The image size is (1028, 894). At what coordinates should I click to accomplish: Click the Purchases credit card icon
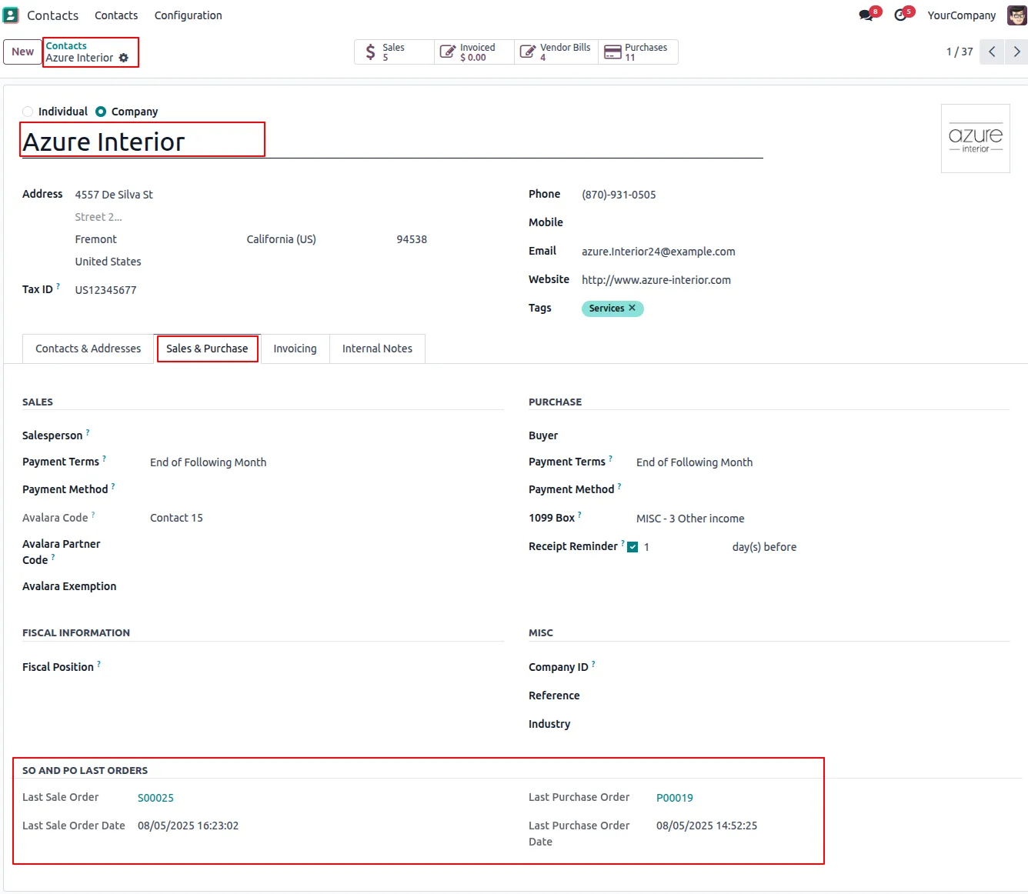pos(612,52)
